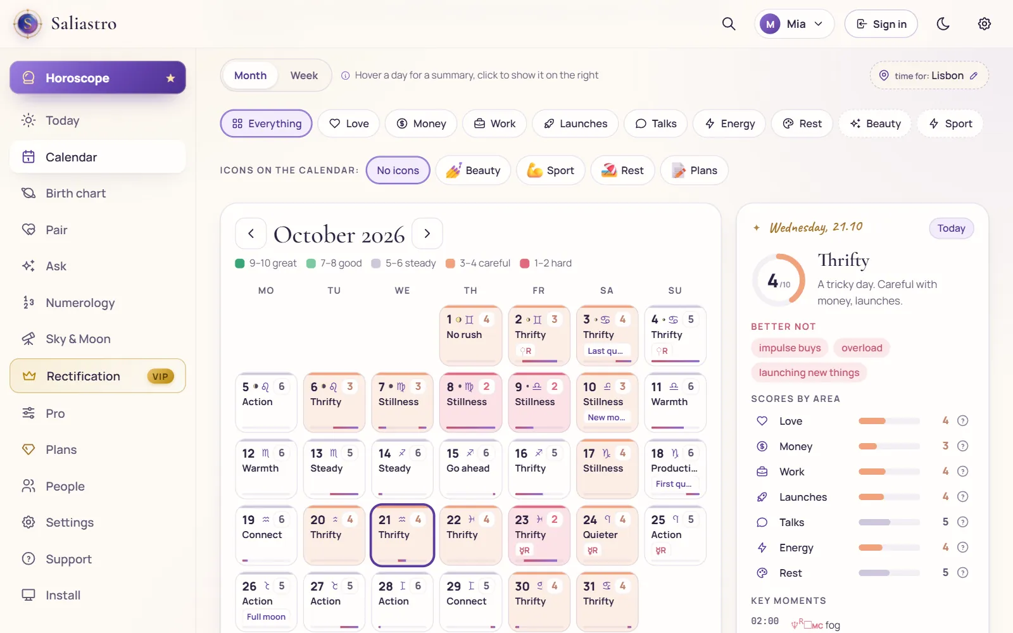The width and height of the screenshot is (1013, 633).
Task: Open the help icon for Love score
Action: click(x=963, y=421)
